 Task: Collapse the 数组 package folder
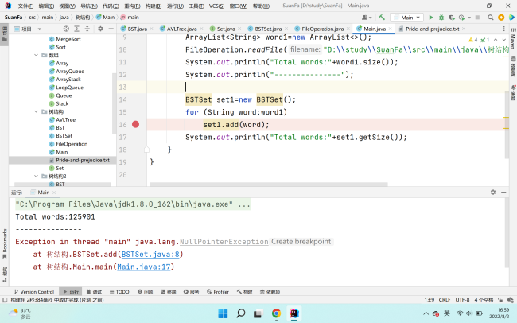(37, 55)
